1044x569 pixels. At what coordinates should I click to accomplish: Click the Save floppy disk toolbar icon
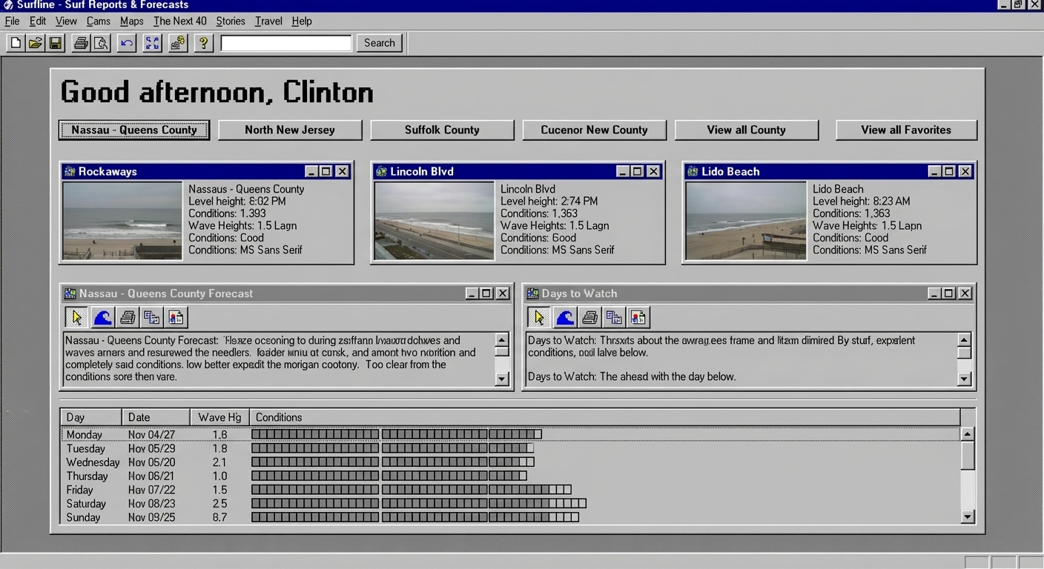tap(56, 43)
